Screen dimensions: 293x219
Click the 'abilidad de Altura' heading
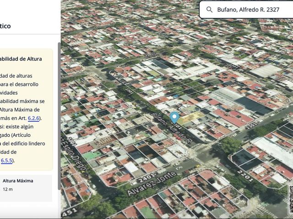21,59
